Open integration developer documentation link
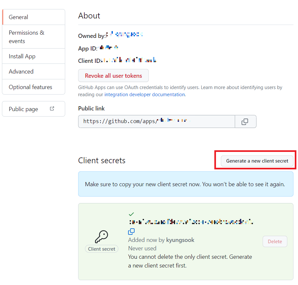298x285 pixels. point(145,95)
